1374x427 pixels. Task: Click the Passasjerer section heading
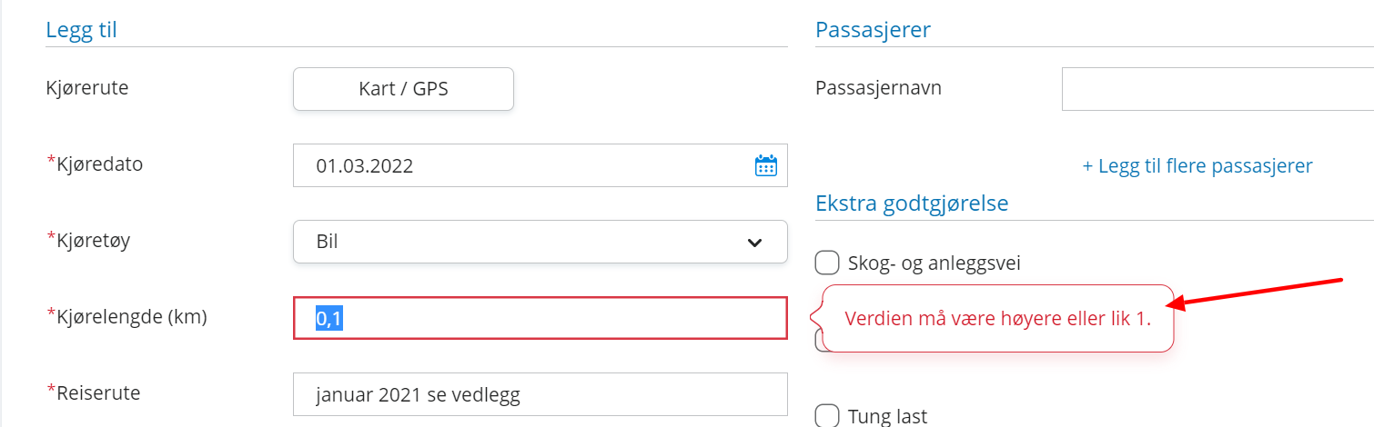pyautogui.click(x=873, y=30)
